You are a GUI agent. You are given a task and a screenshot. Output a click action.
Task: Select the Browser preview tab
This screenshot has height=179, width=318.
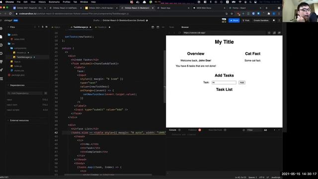[185, 27]
